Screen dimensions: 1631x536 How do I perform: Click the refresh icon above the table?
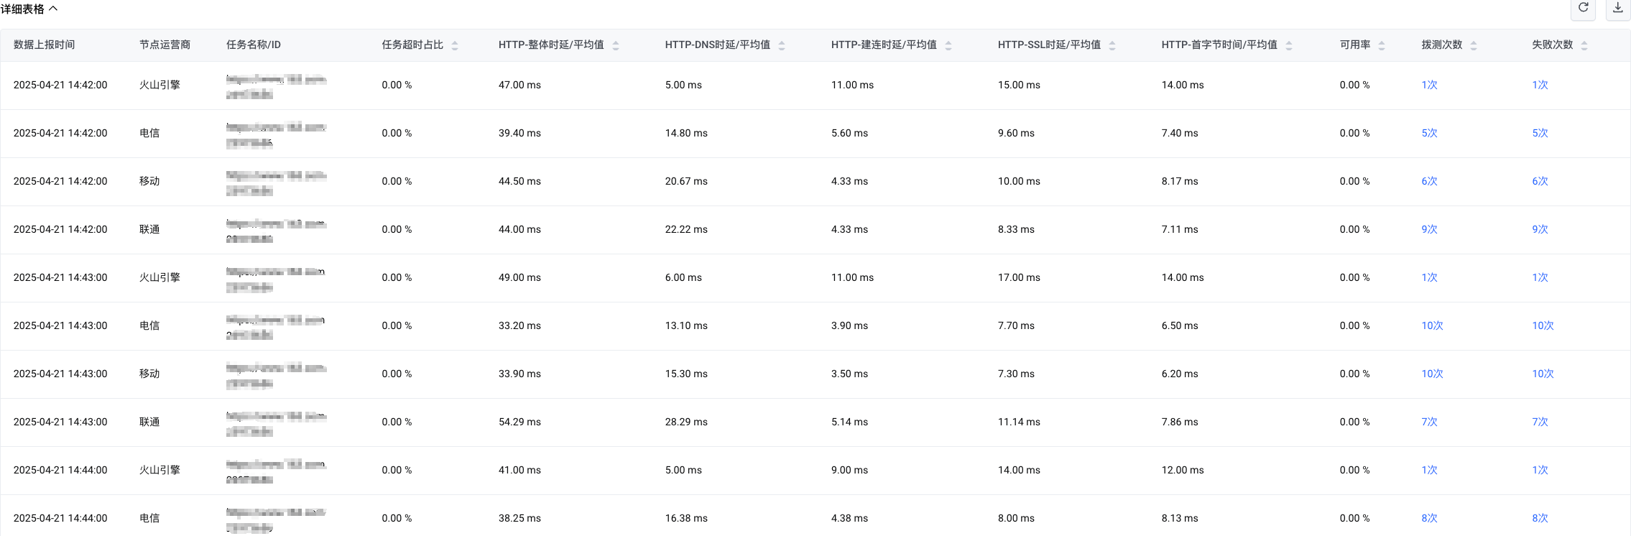click(x=1583, y=9)
